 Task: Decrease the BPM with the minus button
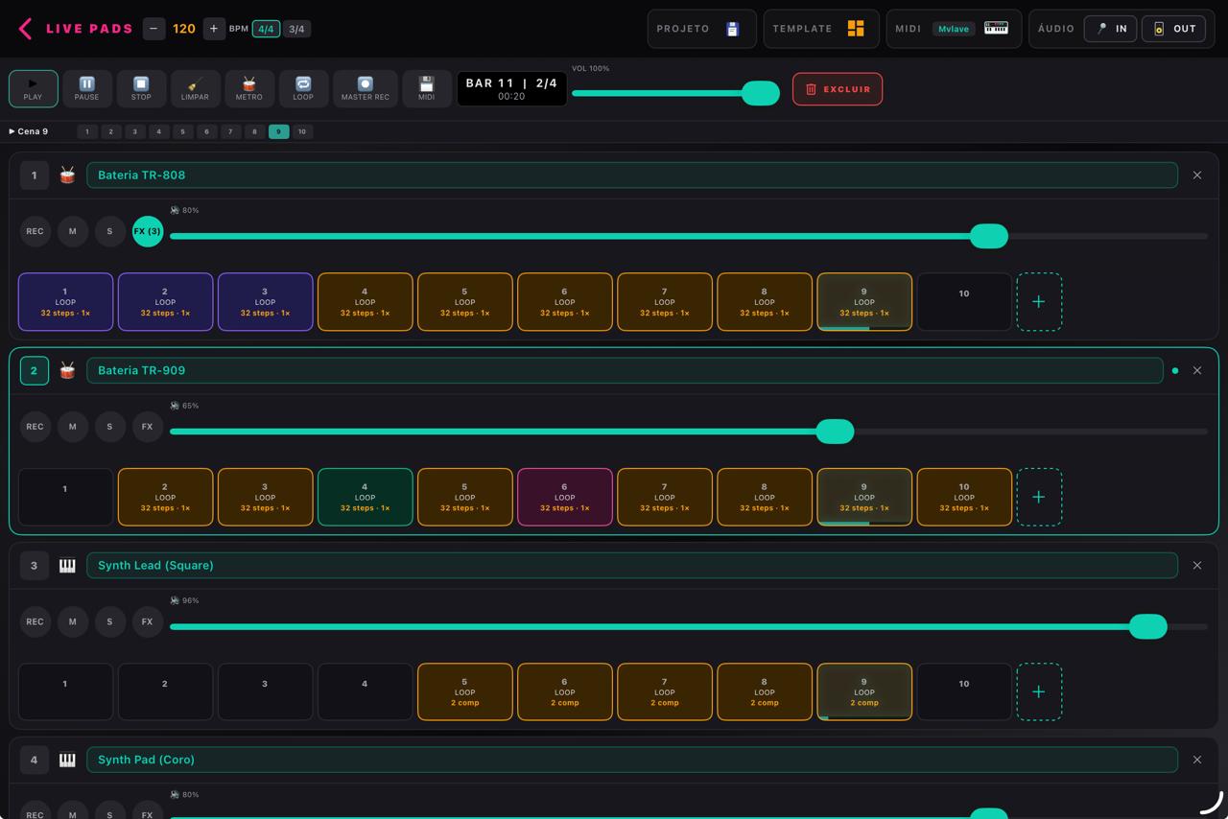coord(153,29)
